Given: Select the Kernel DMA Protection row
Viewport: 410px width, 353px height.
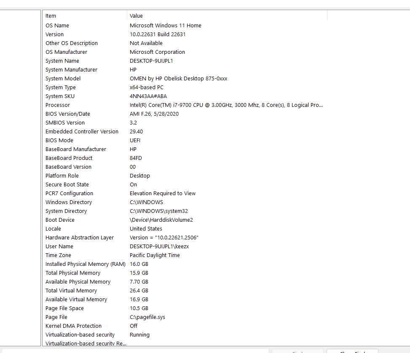Looking at the screenshot, I should pos(84,326).
